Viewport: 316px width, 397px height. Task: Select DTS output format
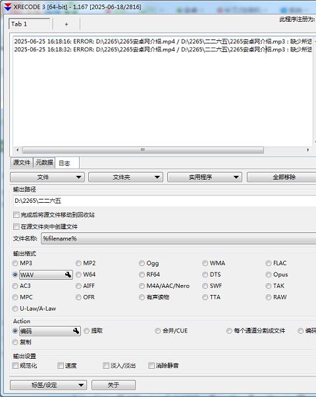click(x=205, y=275)
